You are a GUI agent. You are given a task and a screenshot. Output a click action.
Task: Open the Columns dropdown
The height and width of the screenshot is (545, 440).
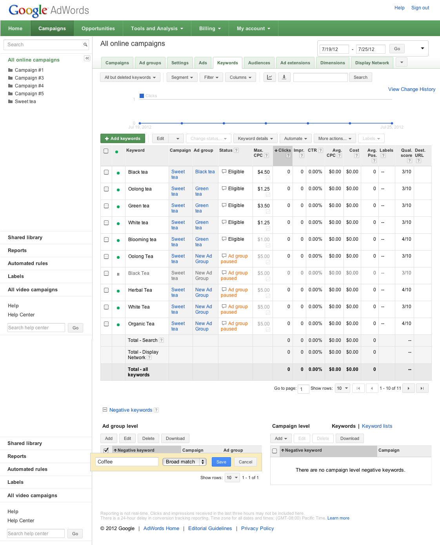(x=240, y=77)
